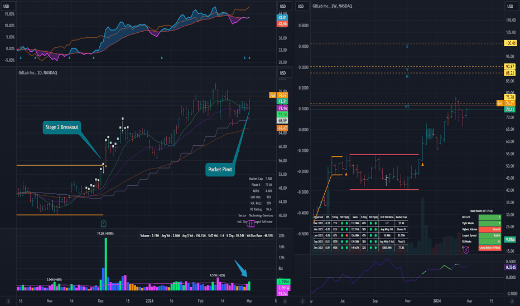Click the Sep label on the weekly time axis
520x306 pixels.
click(375, 301)
